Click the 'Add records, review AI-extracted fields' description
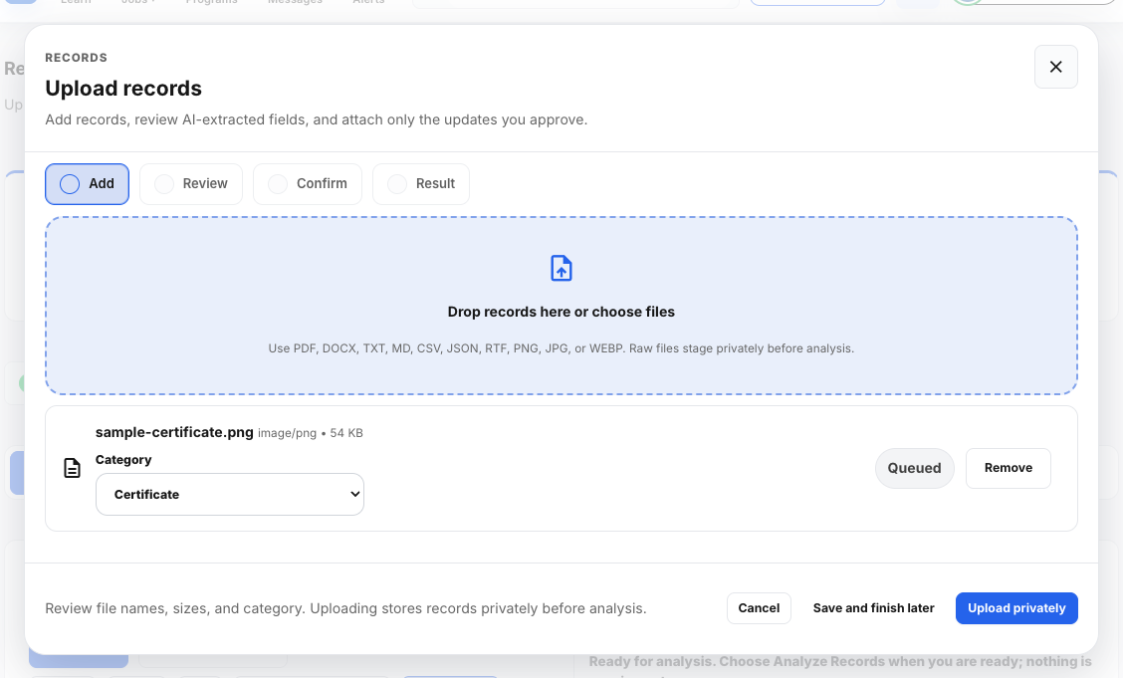The image size is (1123, 678). coord(317,119)
